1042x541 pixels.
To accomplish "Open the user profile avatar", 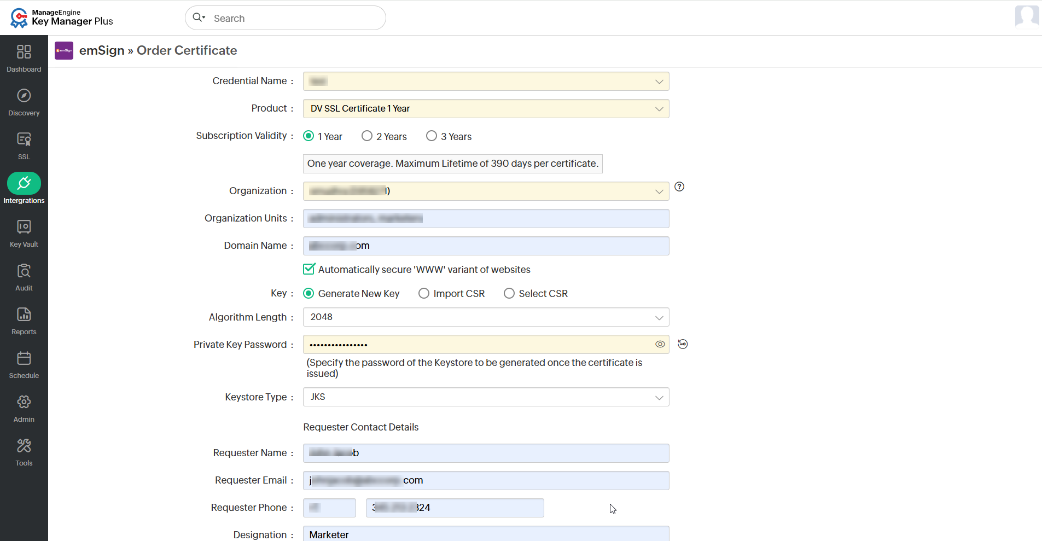I will [x=1027, y=16].
